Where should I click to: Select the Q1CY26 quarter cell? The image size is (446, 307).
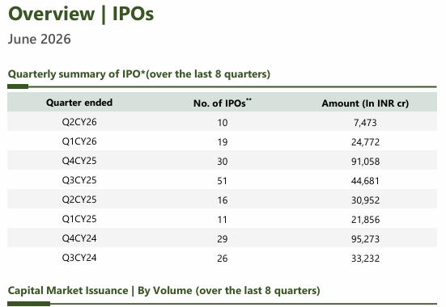[79, 141]
